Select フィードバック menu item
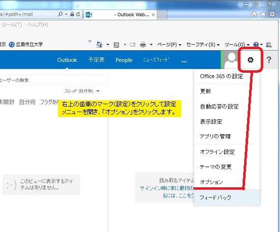 (x=227, y=197)
